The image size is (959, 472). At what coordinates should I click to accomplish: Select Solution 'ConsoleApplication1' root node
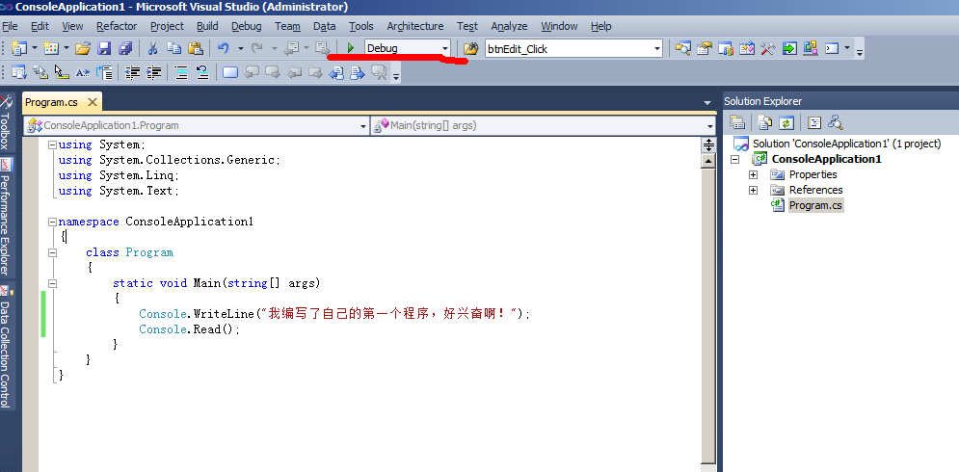(x=846, y=144)
